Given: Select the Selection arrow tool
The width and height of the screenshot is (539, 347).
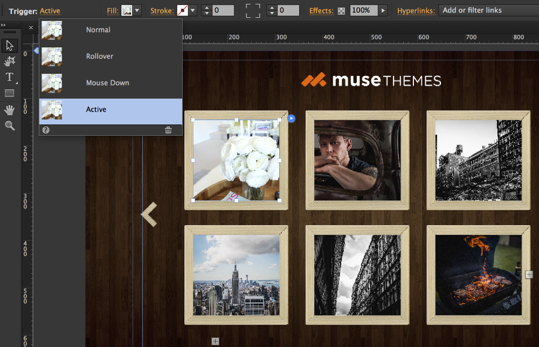Looking at the screenshot, I should click(10, 46).
